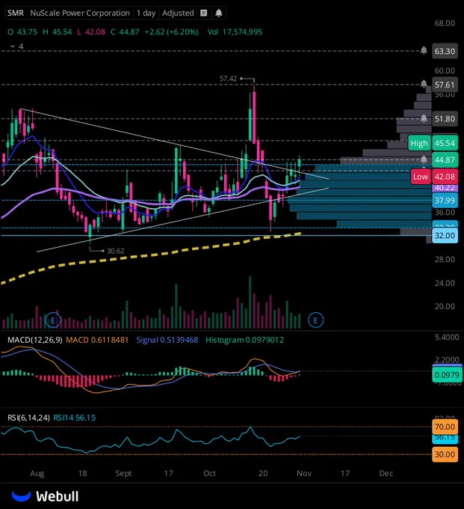Toggle the Adjusted price setting
This screenshot has height=509, width=464.
(178, 13)
